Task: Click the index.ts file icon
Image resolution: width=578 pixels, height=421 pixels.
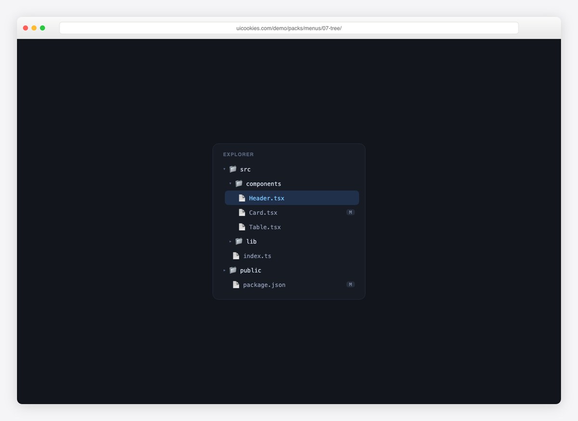Action: [236, 255]
